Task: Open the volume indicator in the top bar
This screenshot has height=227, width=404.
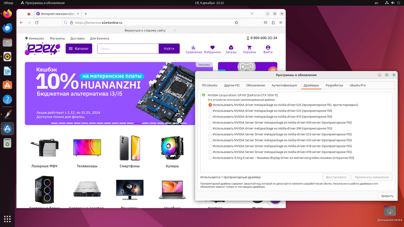Action: coord(393,3)
